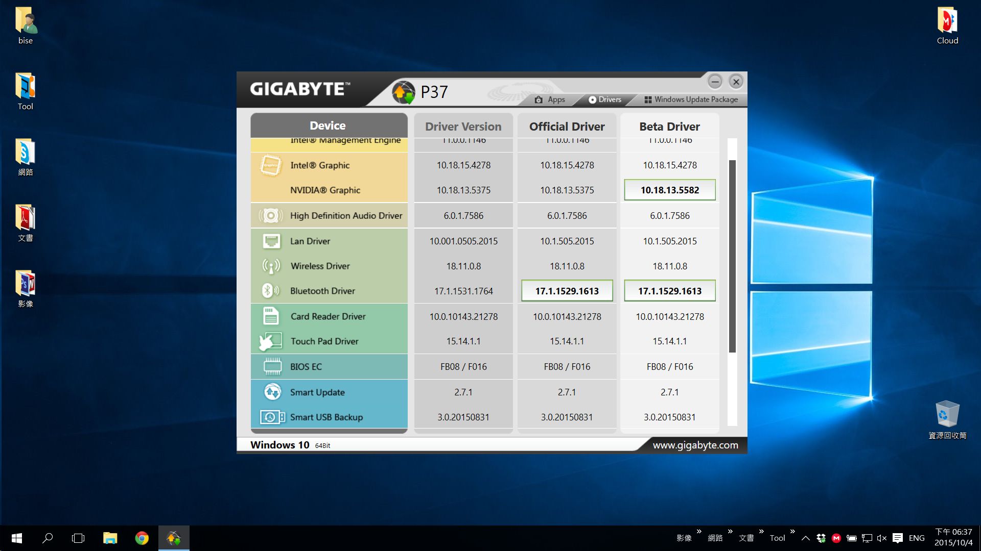Select official Bluetooth driver 17.1.1529.1613
The width and height of the screenshot is (981, 551).
pyautogui.click(x=567, y=291)
